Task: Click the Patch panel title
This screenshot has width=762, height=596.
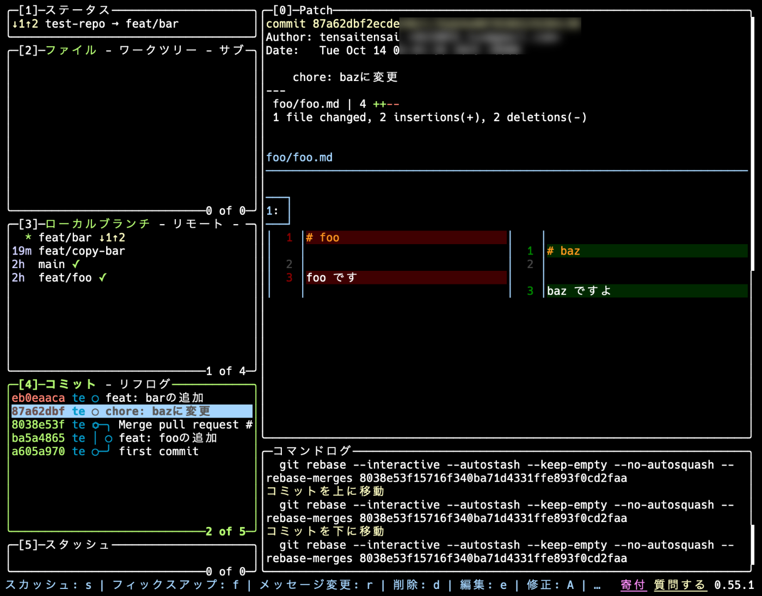Action: pyautogui.click(x=316, y=10)
